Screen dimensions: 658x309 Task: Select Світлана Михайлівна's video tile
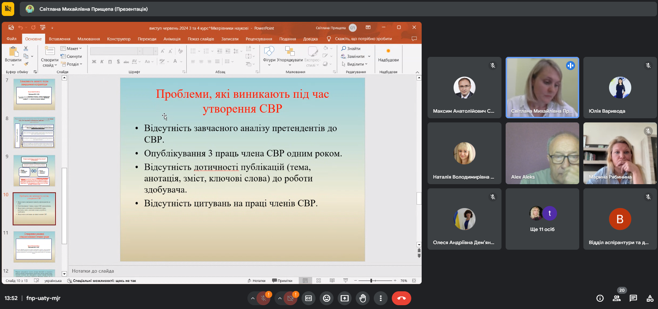pos(542,87)
